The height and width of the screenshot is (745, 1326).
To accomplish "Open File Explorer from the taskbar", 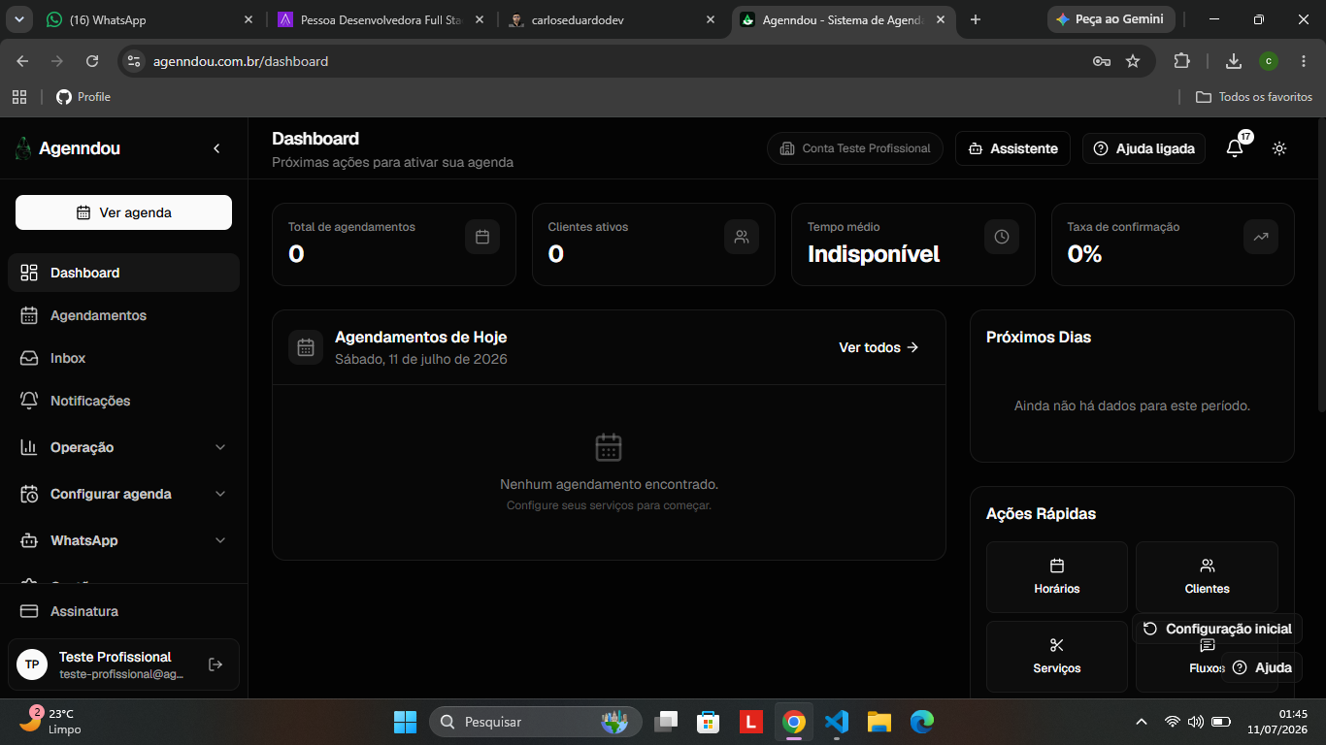I will (x=879, y=722).
